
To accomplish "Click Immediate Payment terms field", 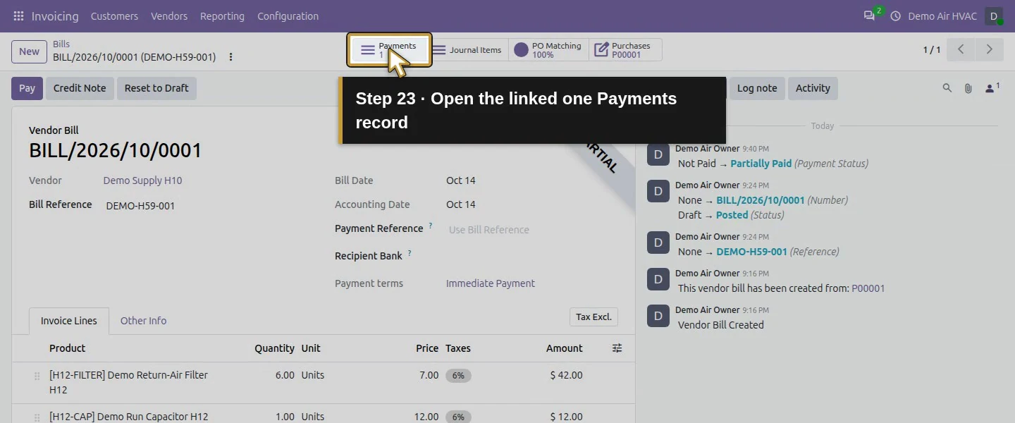I will [491, 283].
